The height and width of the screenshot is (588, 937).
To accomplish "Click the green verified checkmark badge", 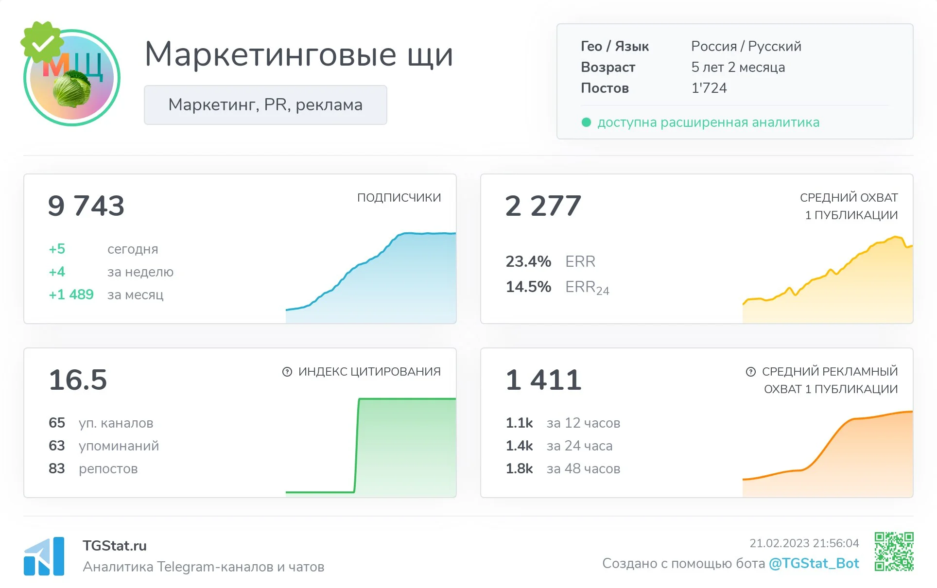I will (x=42, y=43).
